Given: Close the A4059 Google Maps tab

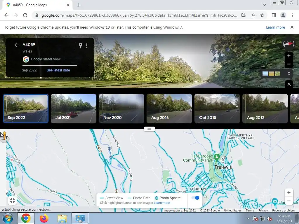Looking at the screenshot, I should [x=68, y=5].
